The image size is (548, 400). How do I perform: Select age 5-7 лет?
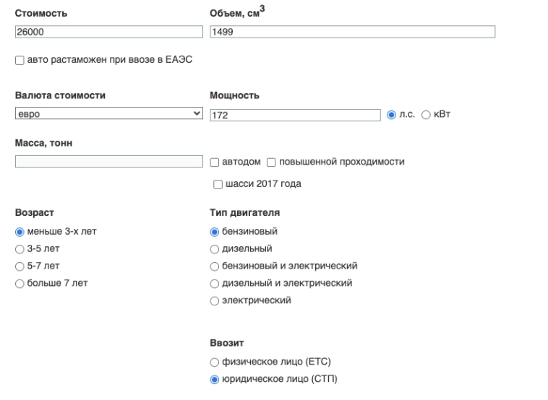pyautogui.click(x=20, y=266)
